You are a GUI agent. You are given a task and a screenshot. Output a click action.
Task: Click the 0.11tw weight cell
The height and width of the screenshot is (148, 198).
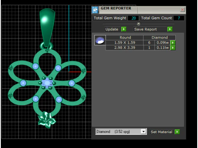point(163,48)
